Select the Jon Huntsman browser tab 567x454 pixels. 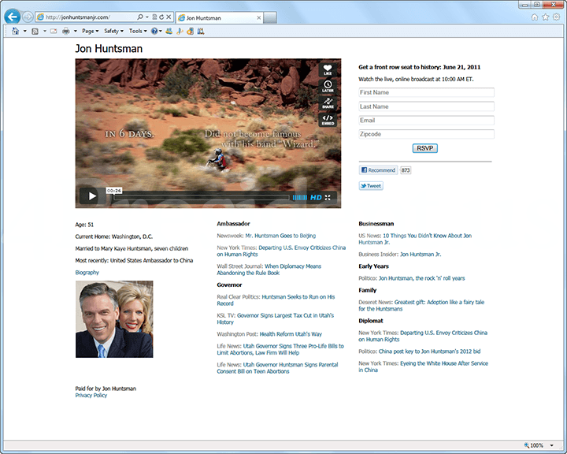tap(220, 18)
